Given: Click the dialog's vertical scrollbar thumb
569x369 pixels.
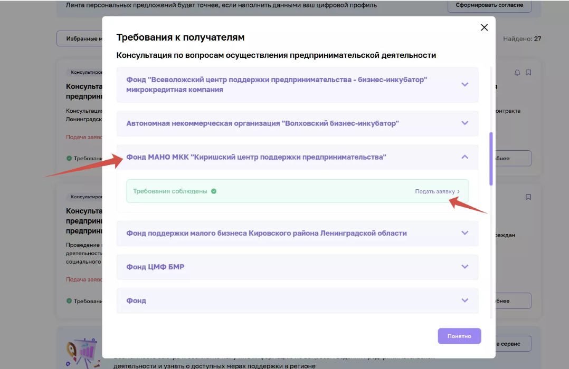Looking at the screenshot, I should [x=491, y=158].
